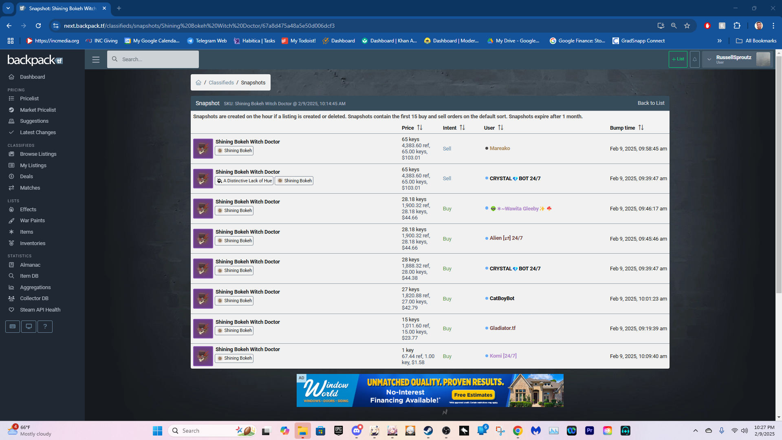Show hidden system tray icons

point(696,431)
